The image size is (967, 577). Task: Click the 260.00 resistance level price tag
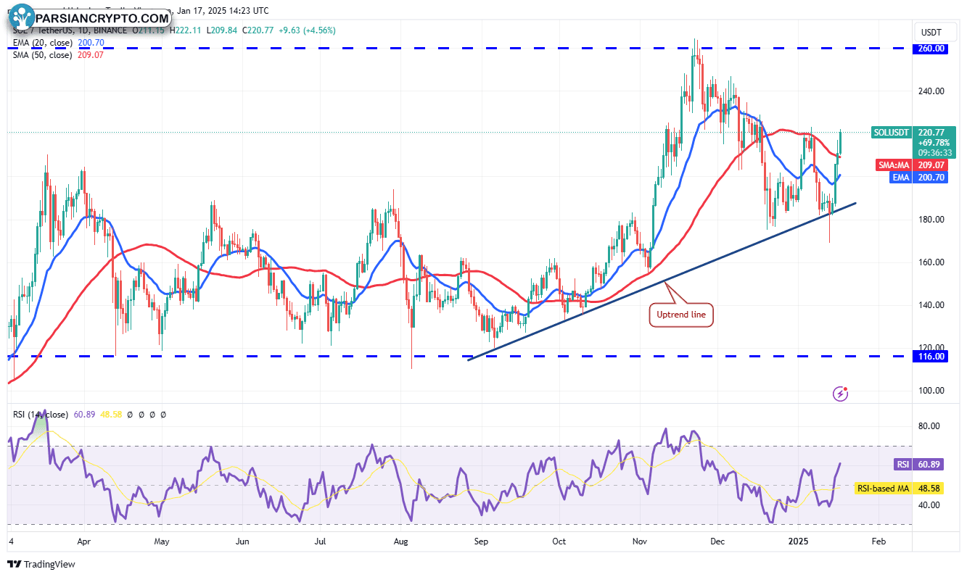pyautogui.click(x=931, y=49)
